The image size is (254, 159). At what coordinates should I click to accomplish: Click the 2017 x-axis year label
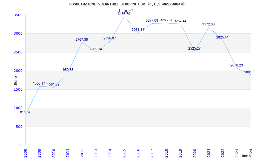coord(152,153)
